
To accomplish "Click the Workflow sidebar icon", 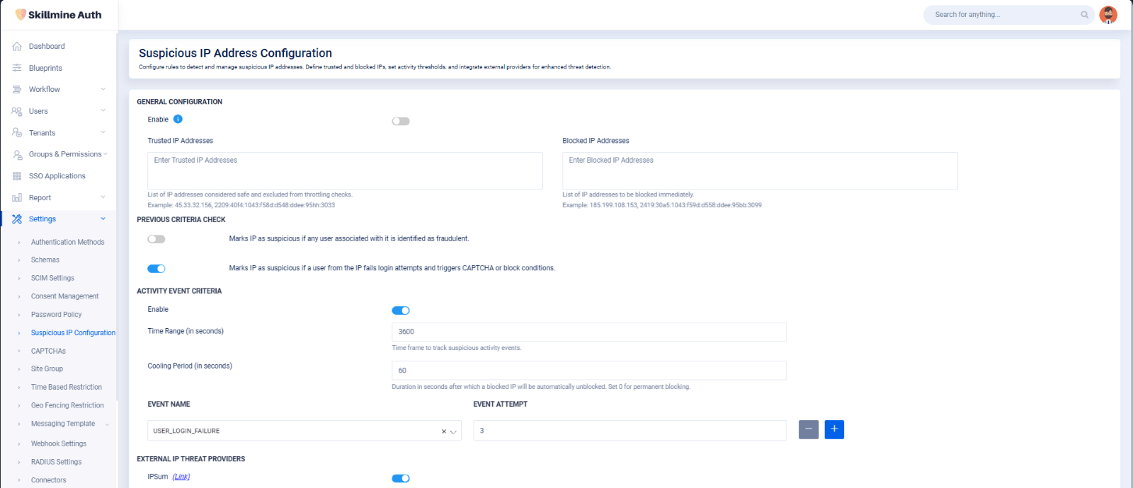I will (x=17, y=89).
